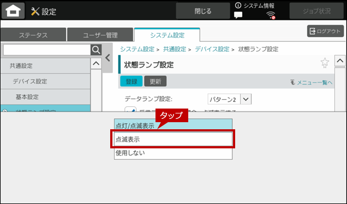Select 基本設定 in the left menu
This screenshot has height=204, width=347.
point(45,97)
